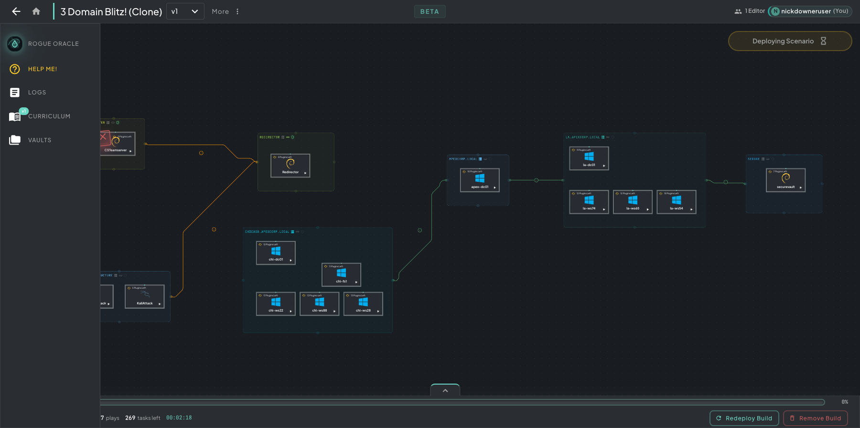860x428 pixels.
Task: Click the REDIRECTOR subnet server icon
Action: pos(283,137)
